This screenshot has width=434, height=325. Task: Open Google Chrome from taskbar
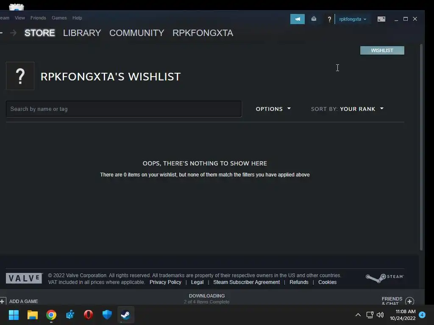tap(51, 315)
